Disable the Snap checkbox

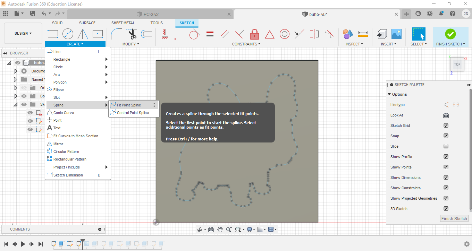click(446, 136)
